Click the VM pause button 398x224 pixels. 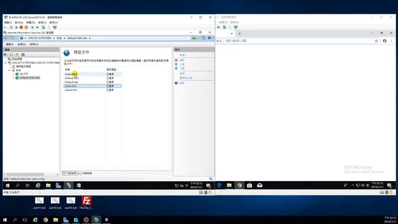(x=32, y=27)
